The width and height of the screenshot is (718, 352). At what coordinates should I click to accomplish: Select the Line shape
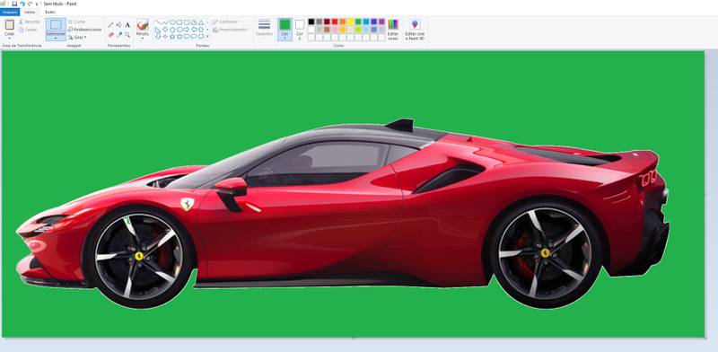158,22
